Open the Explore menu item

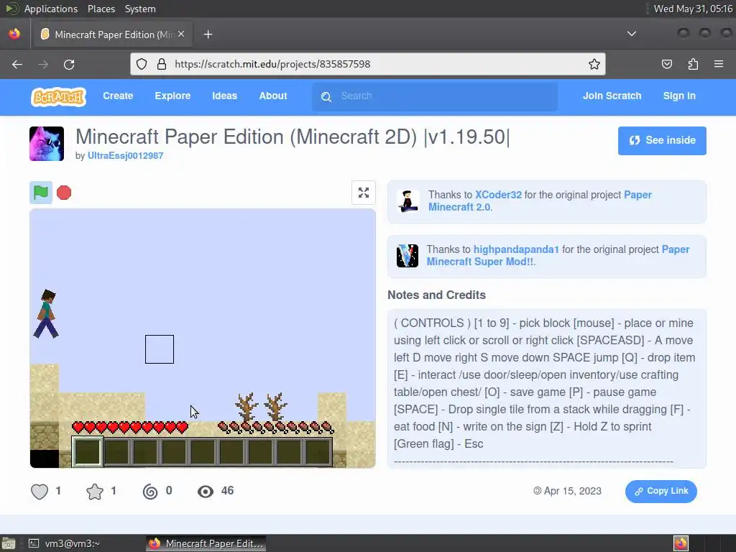(172, 96)
